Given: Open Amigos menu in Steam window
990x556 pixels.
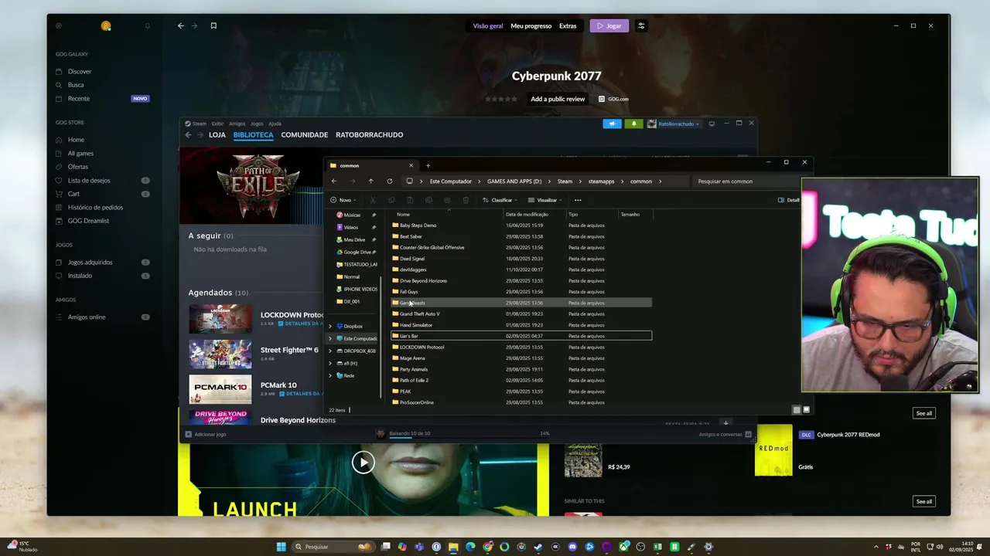Looking at the screenshot, I should coord(237,124).
